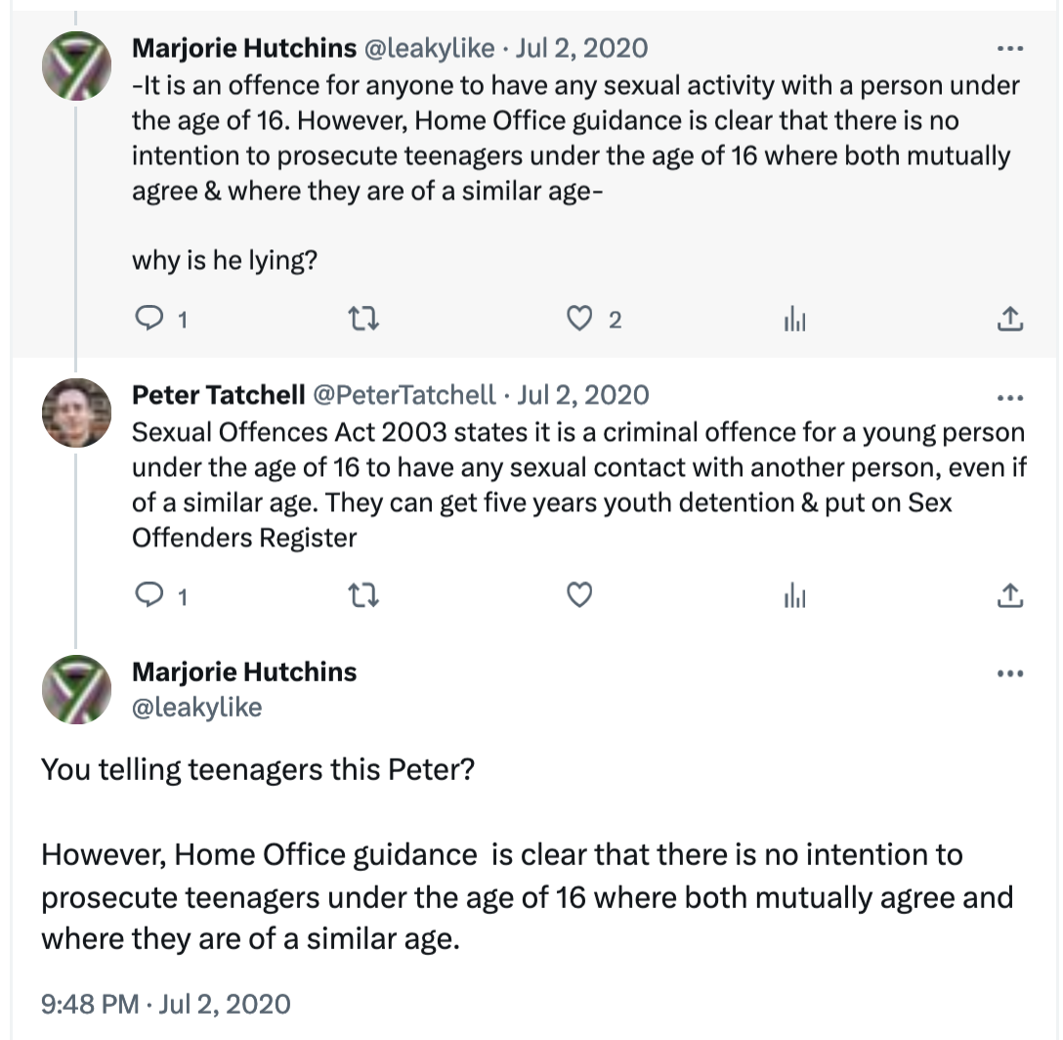Open more options on Peter Tatchell's tweet
The width and height of the screenshot is (1063, 1040).
pos(1009,397)
